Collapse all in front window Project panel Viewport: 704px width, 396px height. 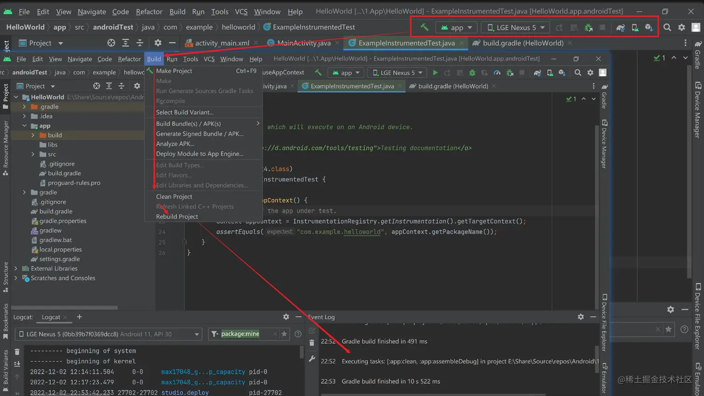(122, 86)
